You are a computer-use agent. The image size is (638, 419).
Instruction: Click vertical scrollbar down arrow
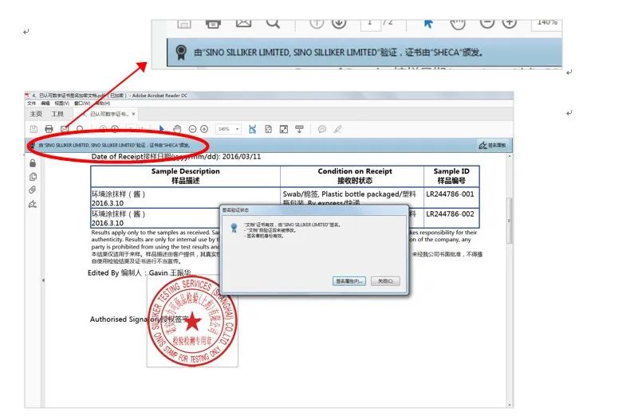tap(509, 405)
